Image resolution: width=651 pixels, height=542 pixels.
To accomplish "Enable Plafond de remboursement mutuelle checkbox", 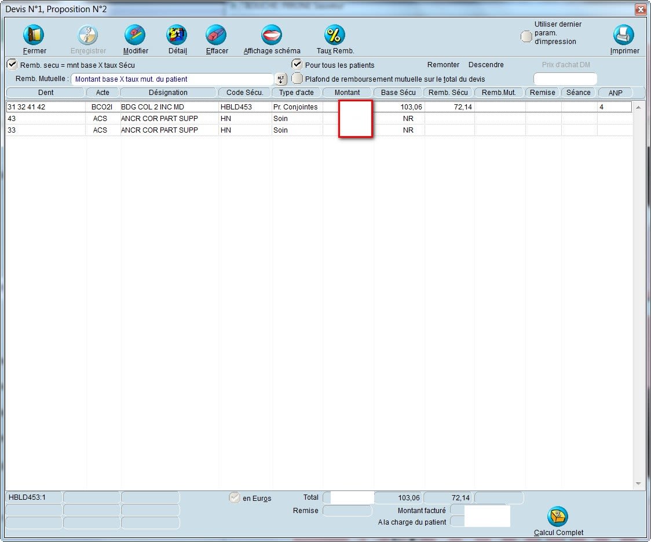I will pos(297,79).
